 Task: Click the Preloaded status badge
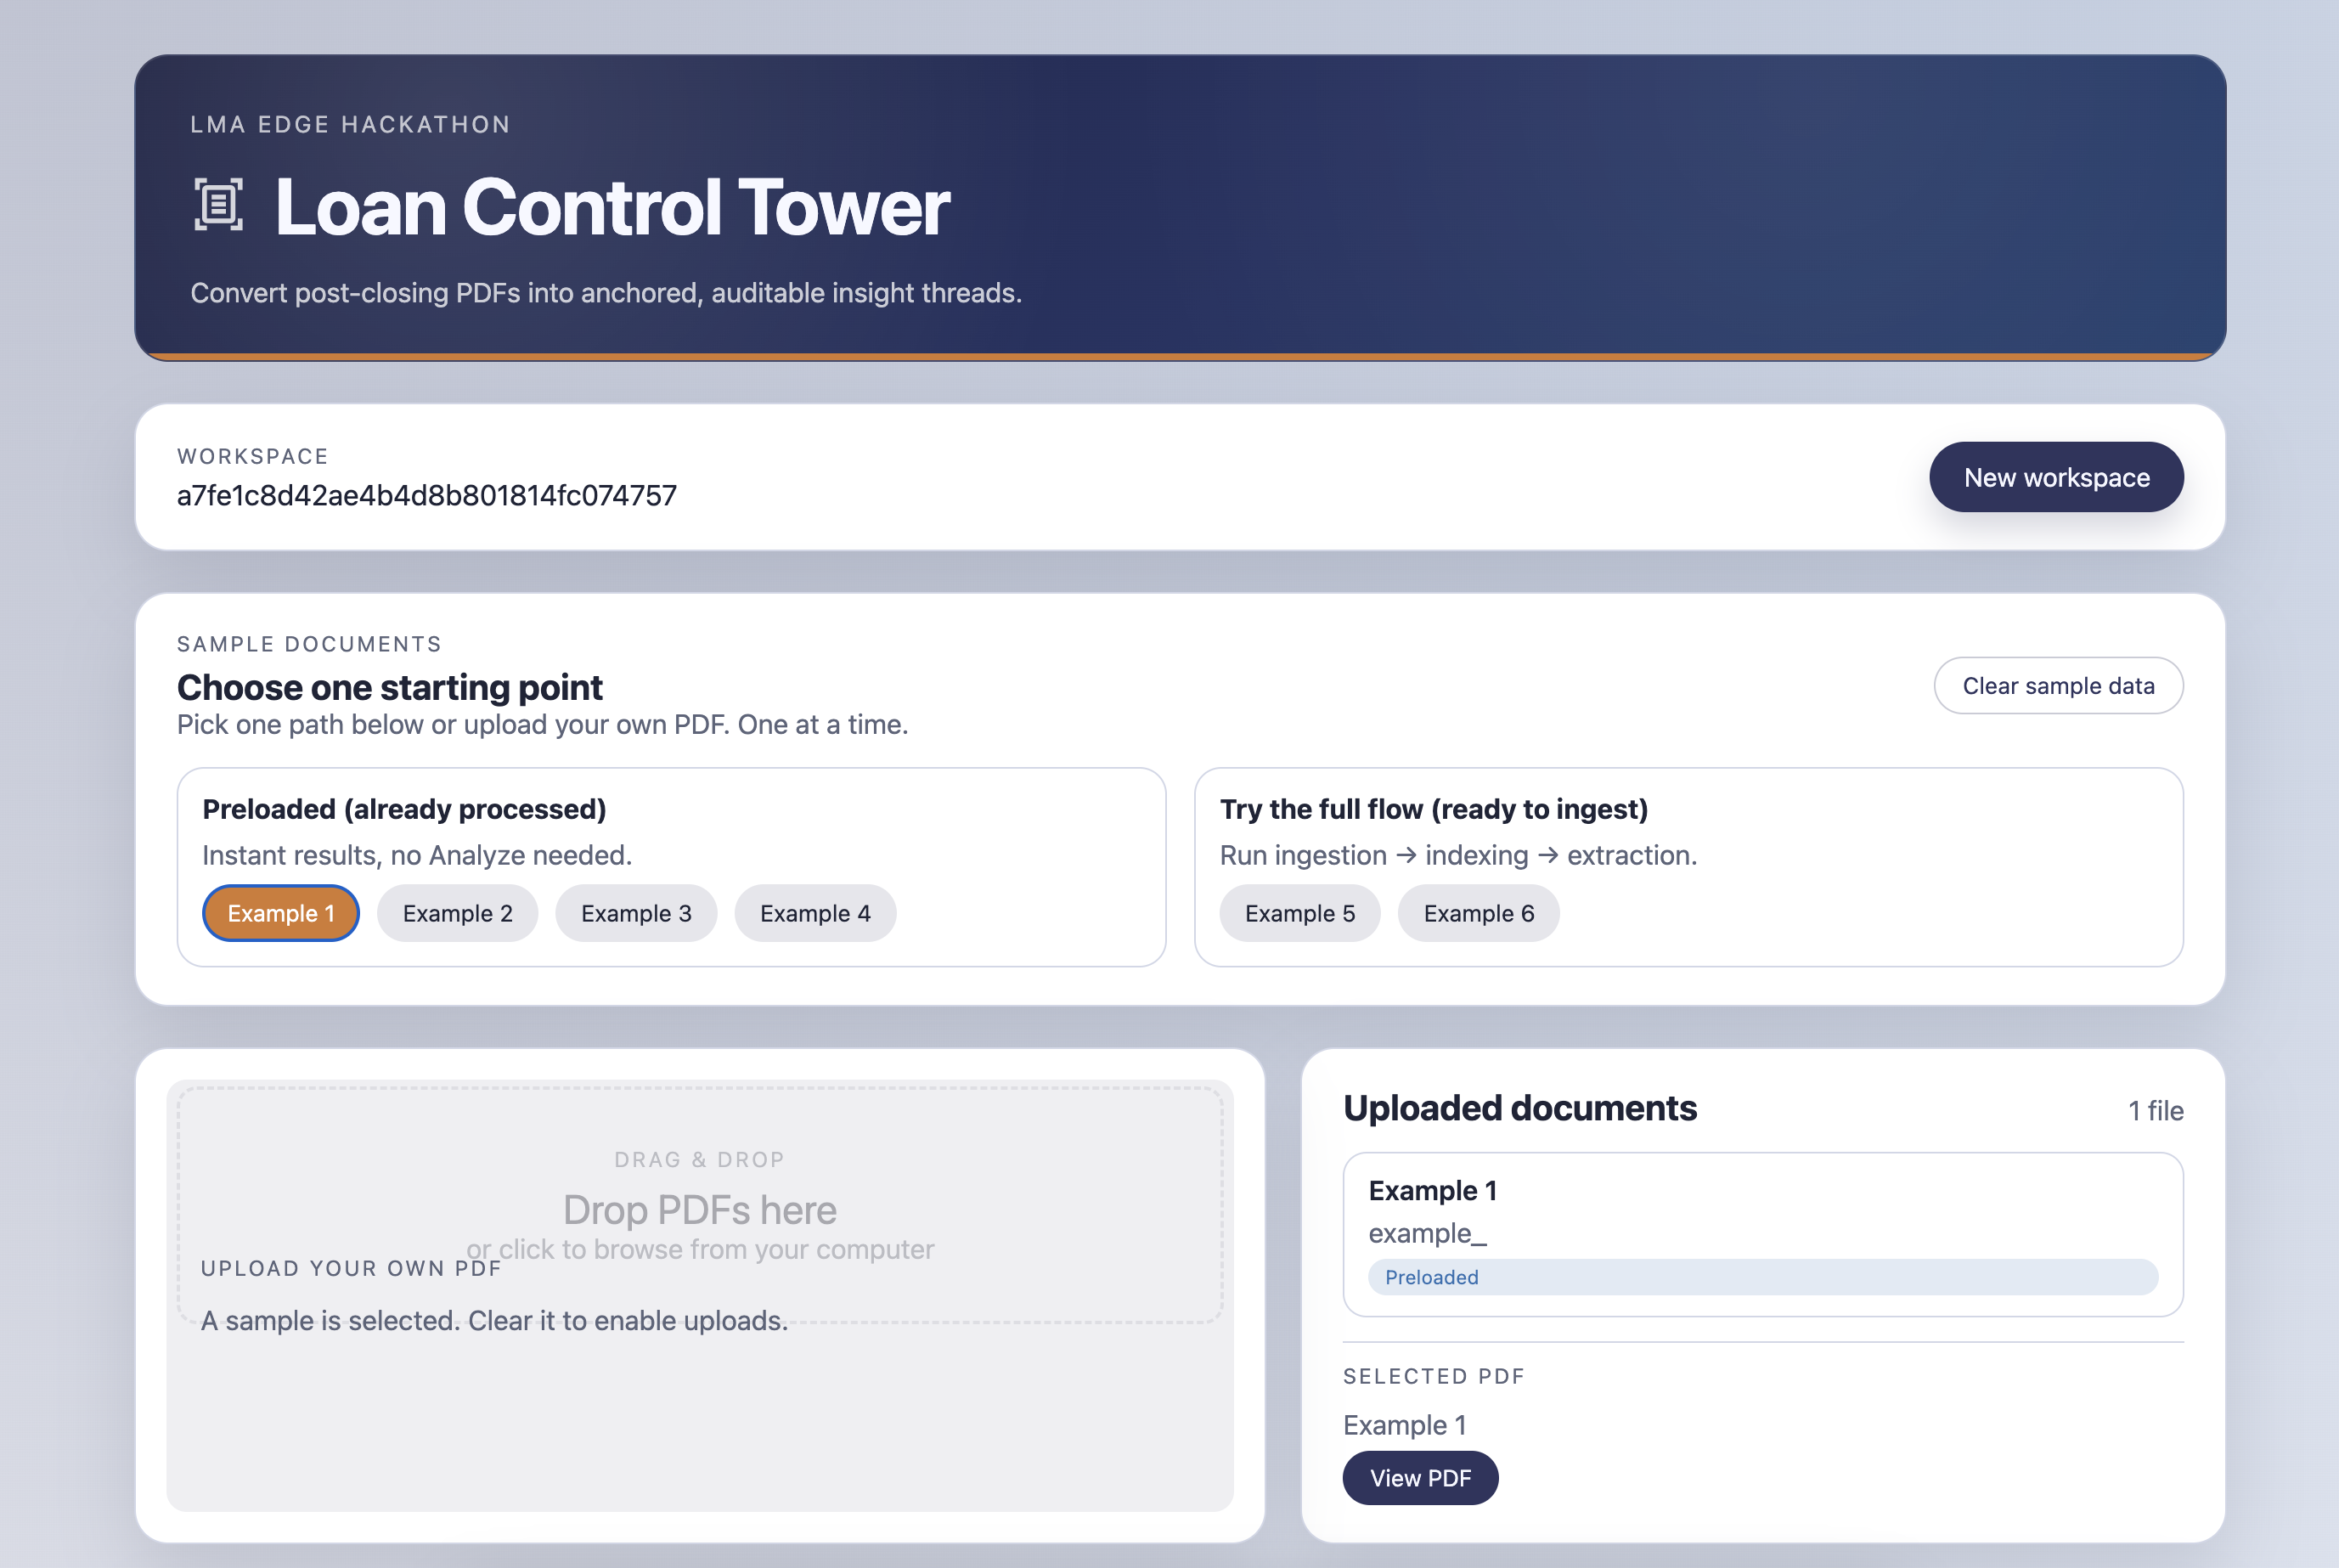tap(1431, 1277)
